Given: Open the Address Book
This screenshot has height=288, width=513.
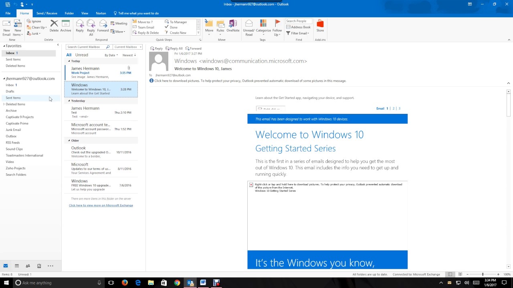Looking at the screenshot, I should 298,27.
